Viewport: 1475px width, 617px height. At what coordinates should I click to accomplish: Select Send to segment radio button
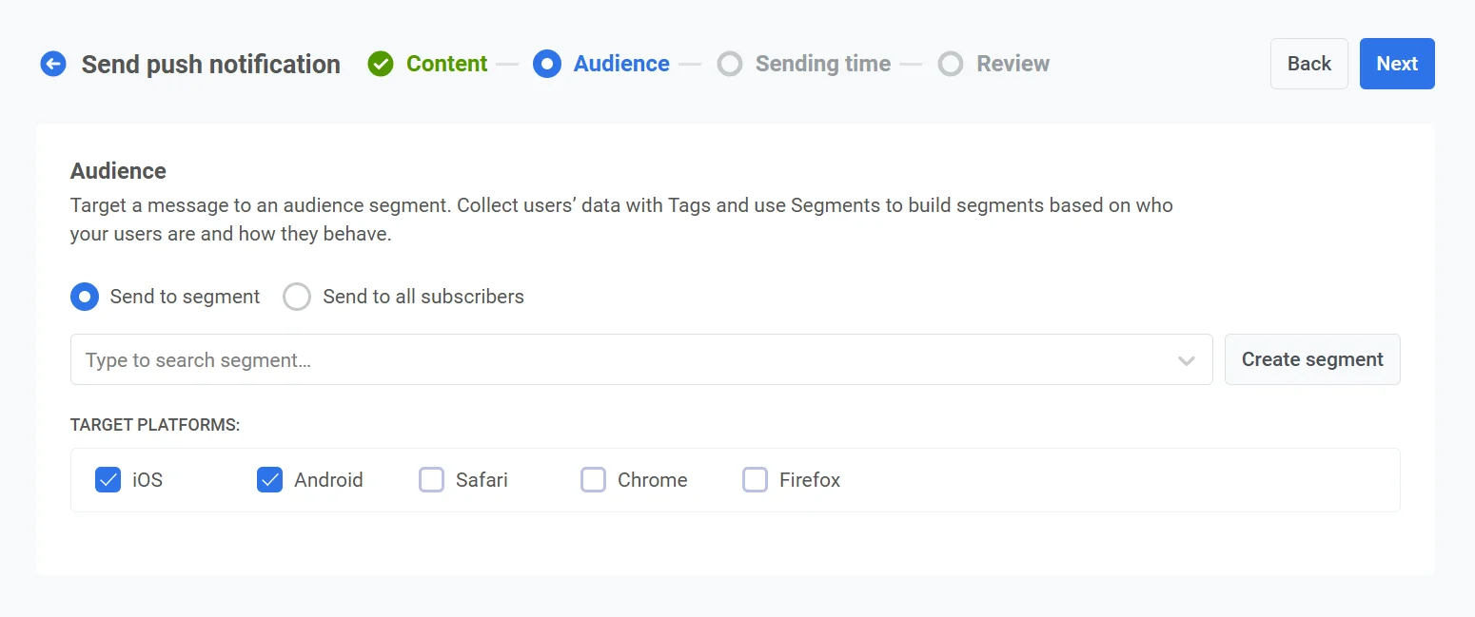click(x=85, y=297)
